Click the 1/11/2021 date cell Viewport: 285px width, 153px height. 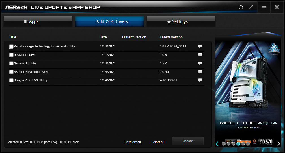tap(108, 55)
